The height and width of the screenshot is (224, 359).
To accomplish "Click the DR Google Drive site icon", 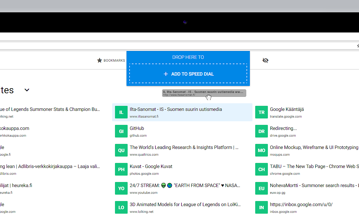I will coord(261,131).
